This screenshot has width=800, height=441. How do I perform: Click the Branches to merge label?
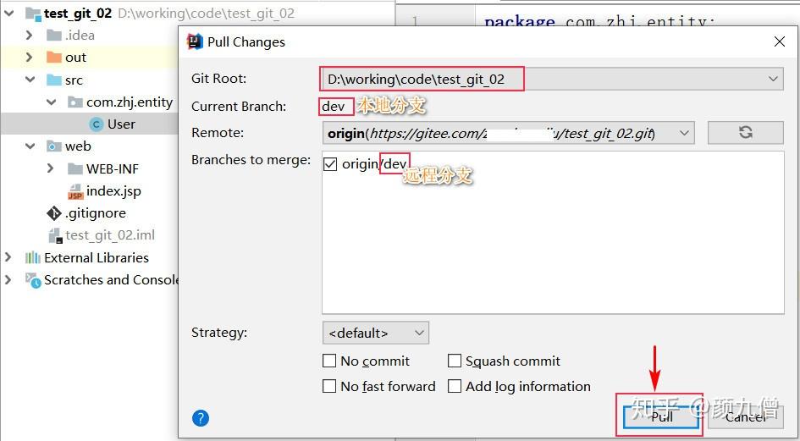251,160
